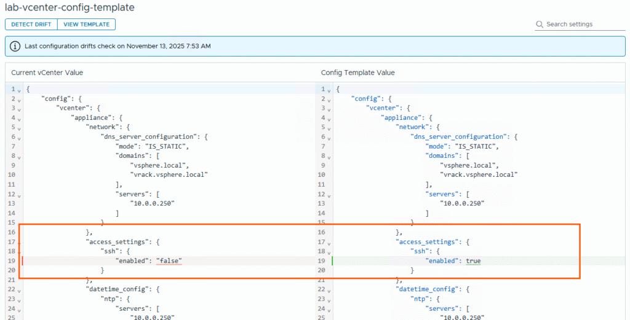Screen dimensions: 630x320
Task: Collapse "config" fold arrow in Config Template pane
Action: click(x=330, y=100)
